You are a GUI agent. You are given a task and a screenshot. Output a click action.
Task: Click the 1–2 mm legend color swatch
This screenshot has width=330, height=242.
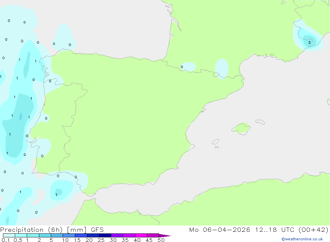[x=33, y=235]
